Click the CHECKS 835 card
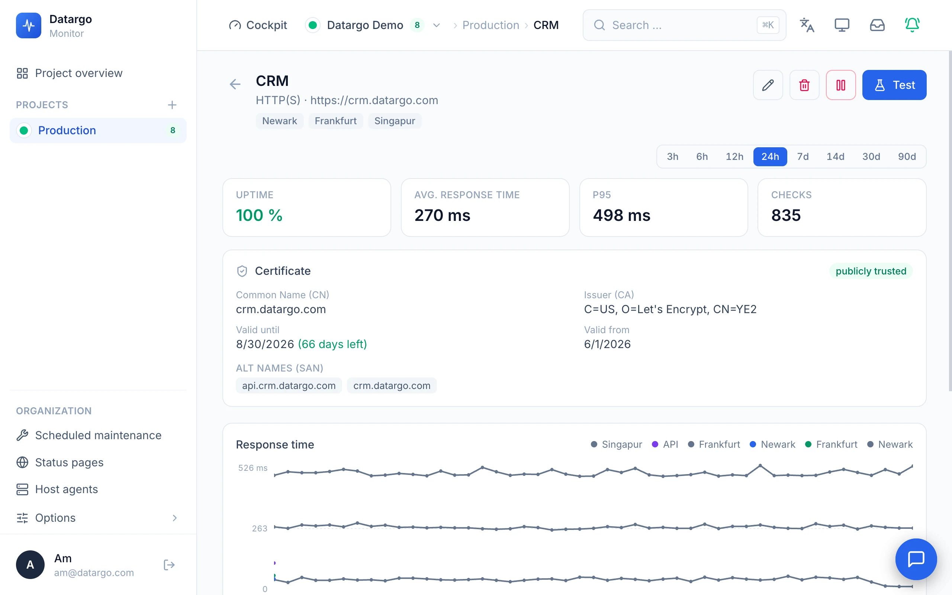Screen dimensions: 952x595 point(842,208)
